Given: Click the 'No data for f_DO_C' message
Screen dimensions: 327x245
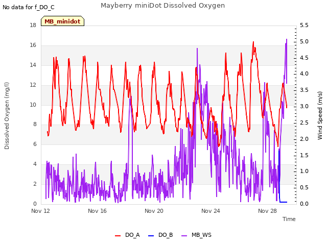Looking at the screenshot, I should click(29, 7).
